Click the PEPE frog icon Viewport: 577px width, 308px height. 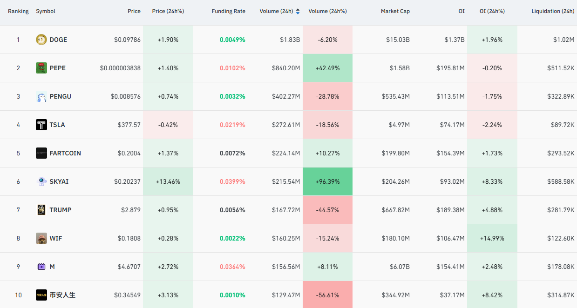pyautogui.click(x=41, y=68)
